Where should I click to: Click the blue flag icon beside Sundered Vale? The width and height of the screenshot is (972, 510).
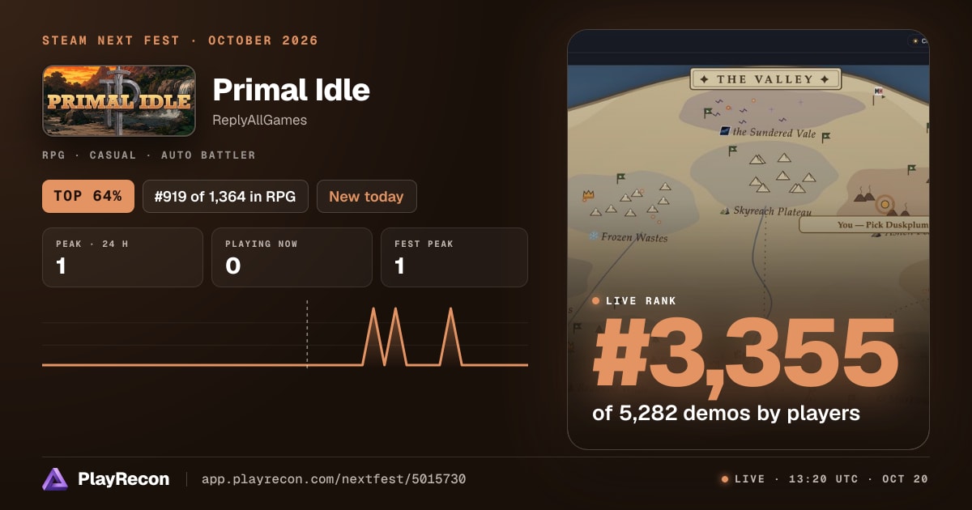click(725, 131)
